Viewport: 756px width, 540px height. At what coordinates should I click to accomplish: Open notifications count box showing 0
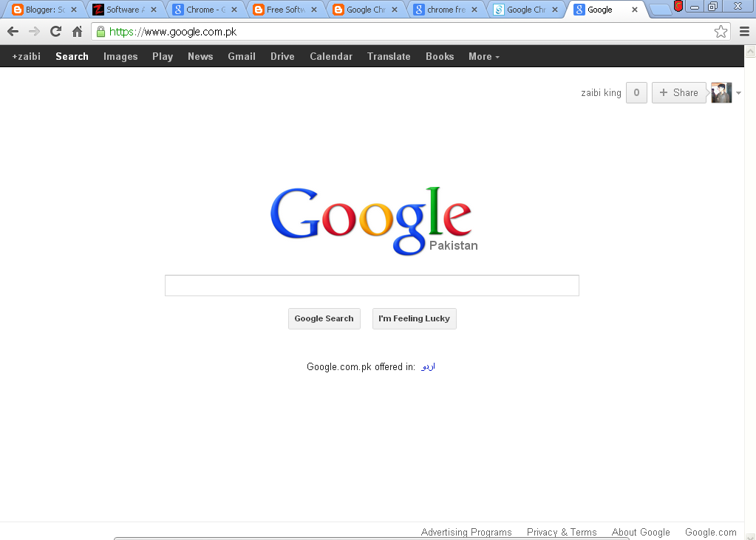point(636,92)
